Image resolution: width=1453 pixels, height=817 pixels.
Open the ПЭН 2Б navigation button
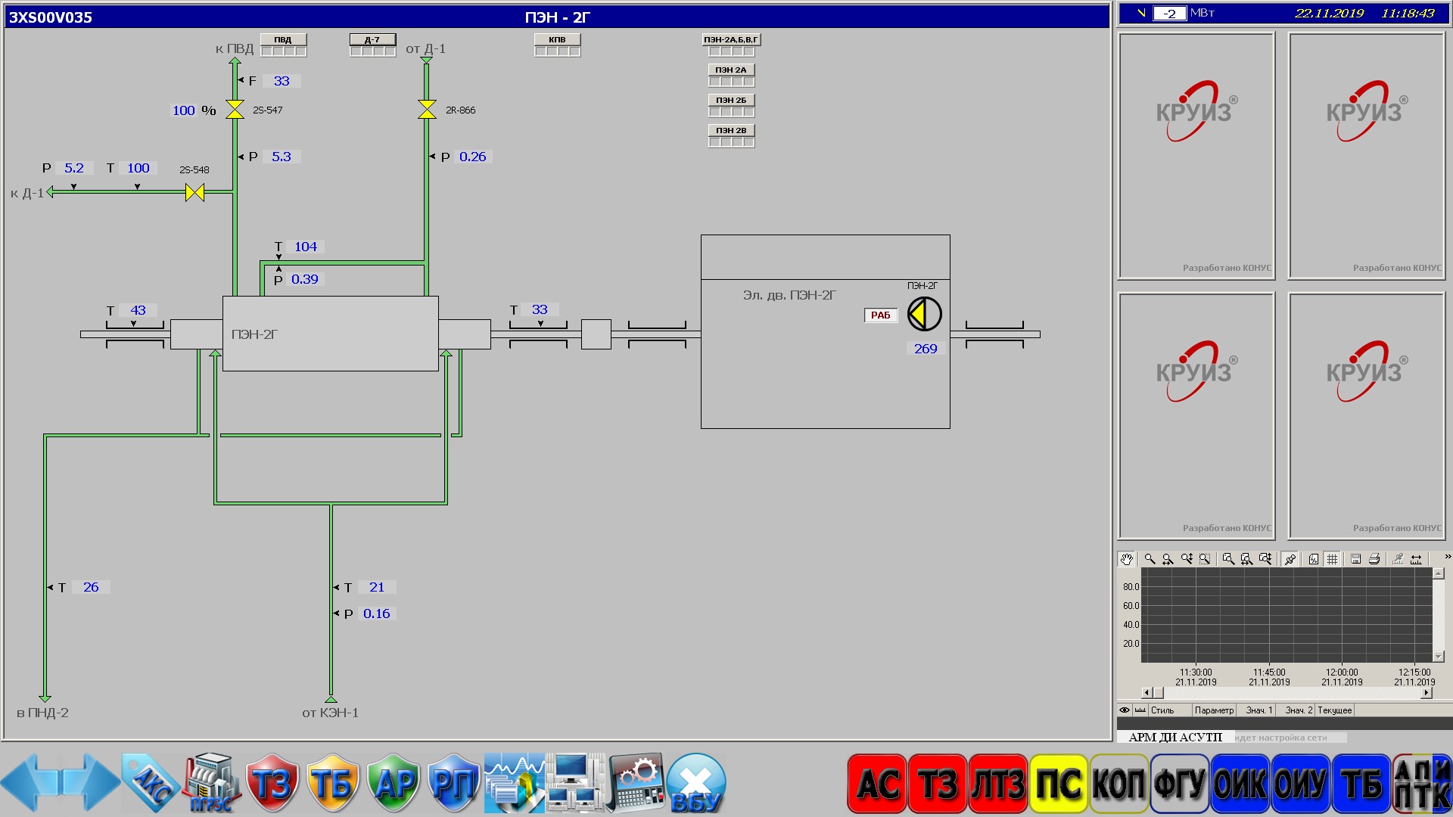click(x=731, y=100)
